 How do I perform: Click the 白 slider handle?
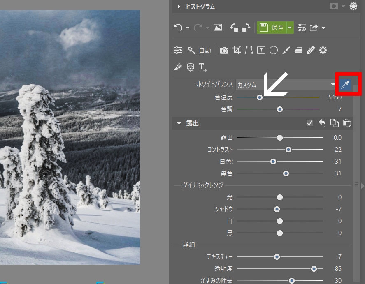pyautogui.click(x=280, y=221)
